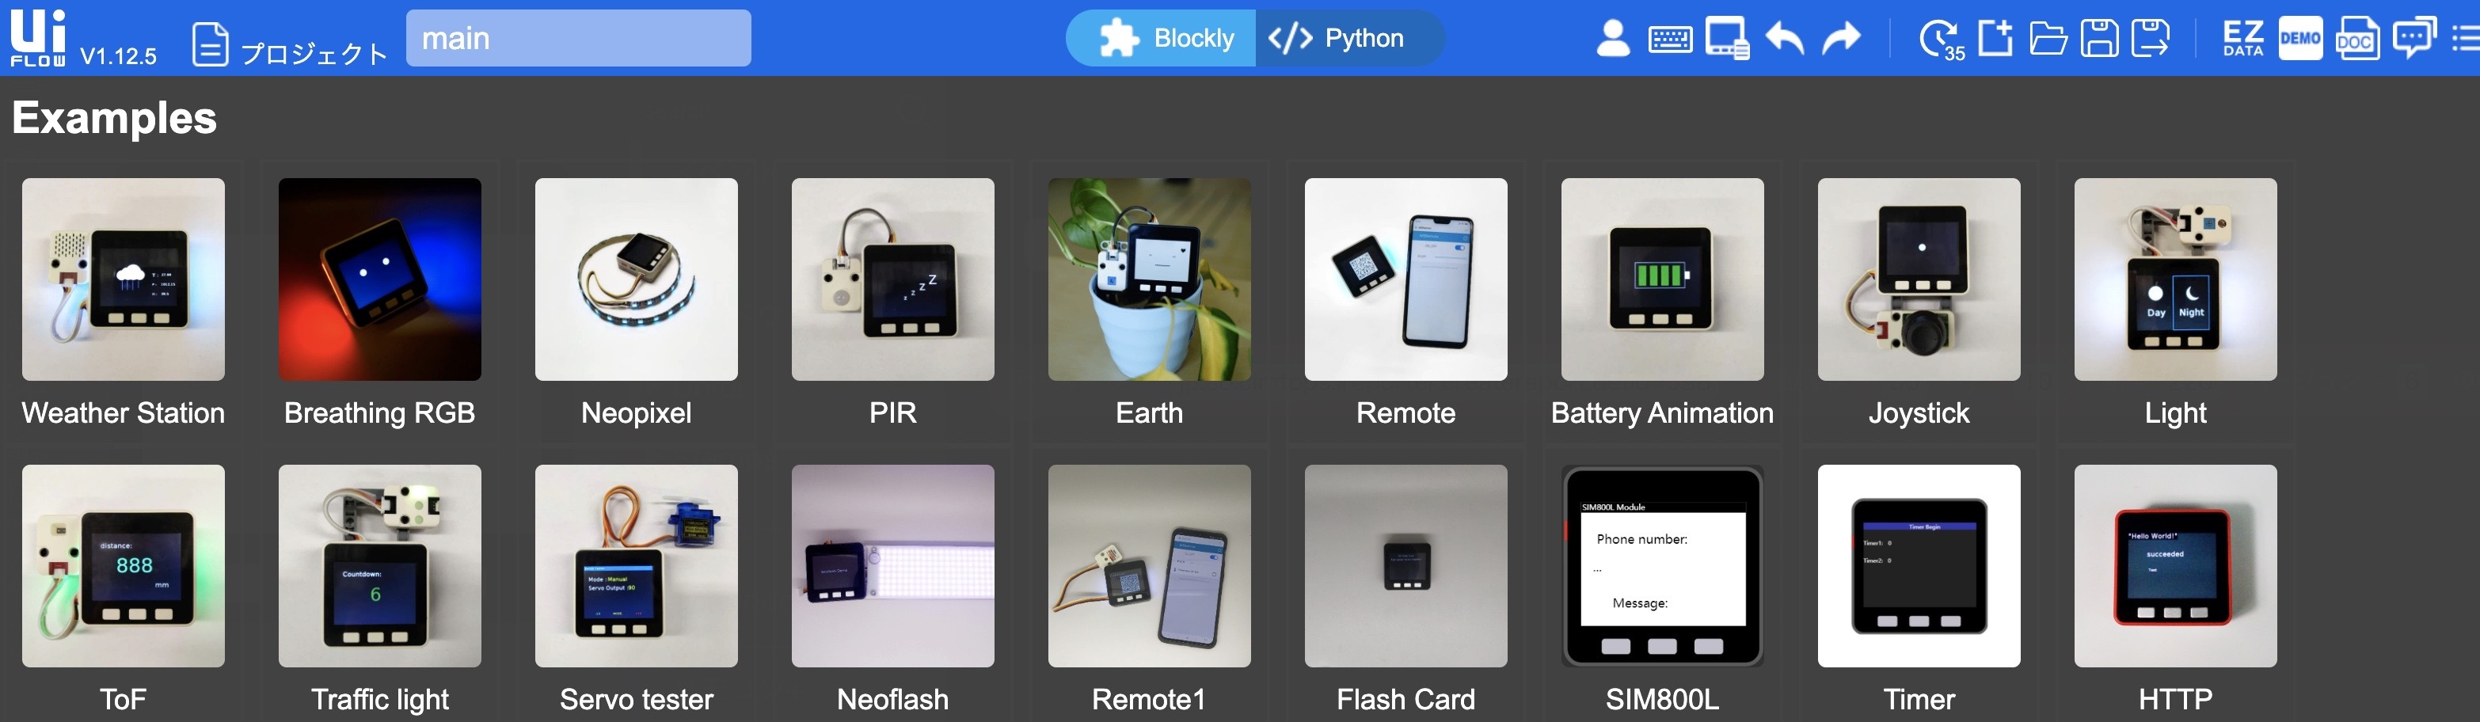Open EZ DATA from the toolbar
2480x722 pixels.
(2242, 39)
